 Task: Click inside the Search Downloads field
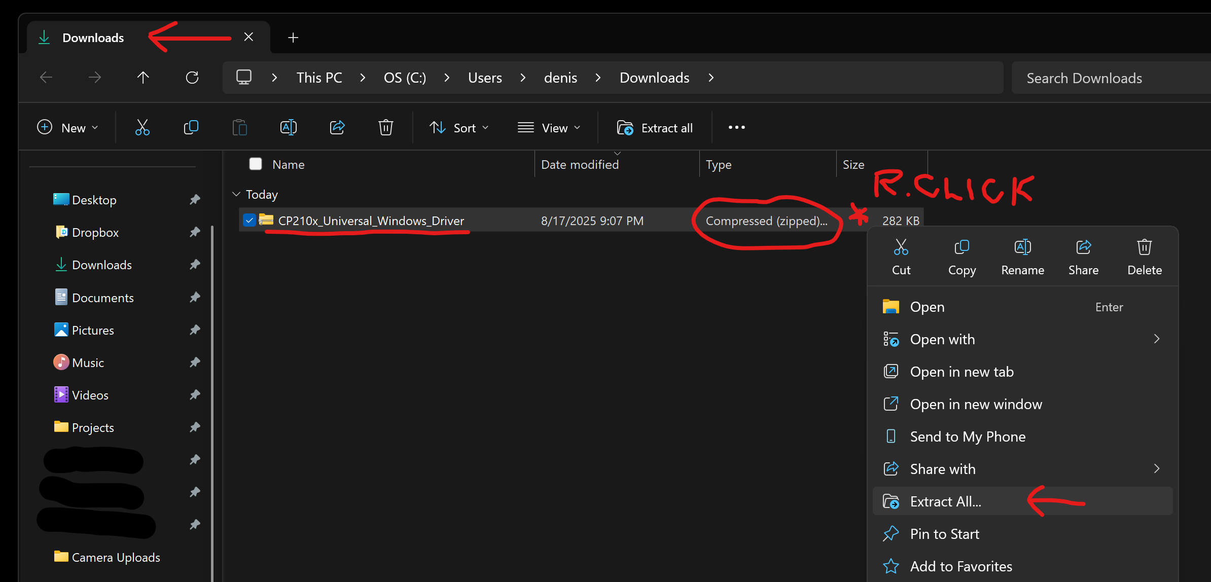[1111, 78]
